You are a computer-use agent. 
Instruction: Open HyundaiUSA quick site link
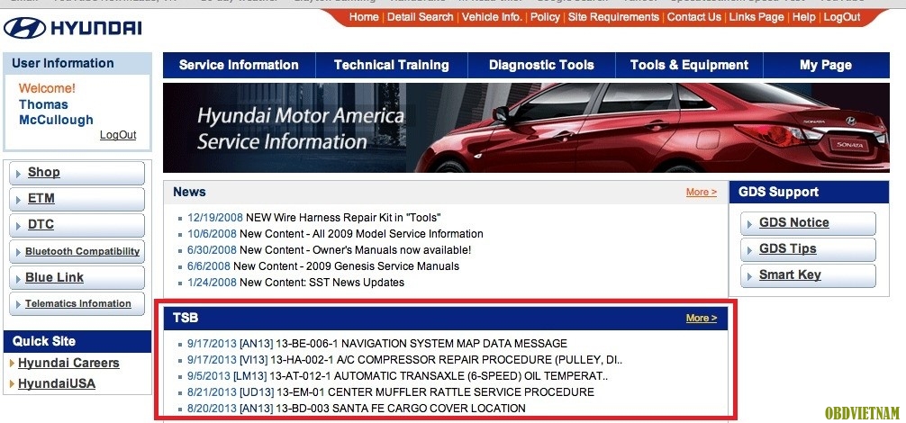(x=57, y=383)
